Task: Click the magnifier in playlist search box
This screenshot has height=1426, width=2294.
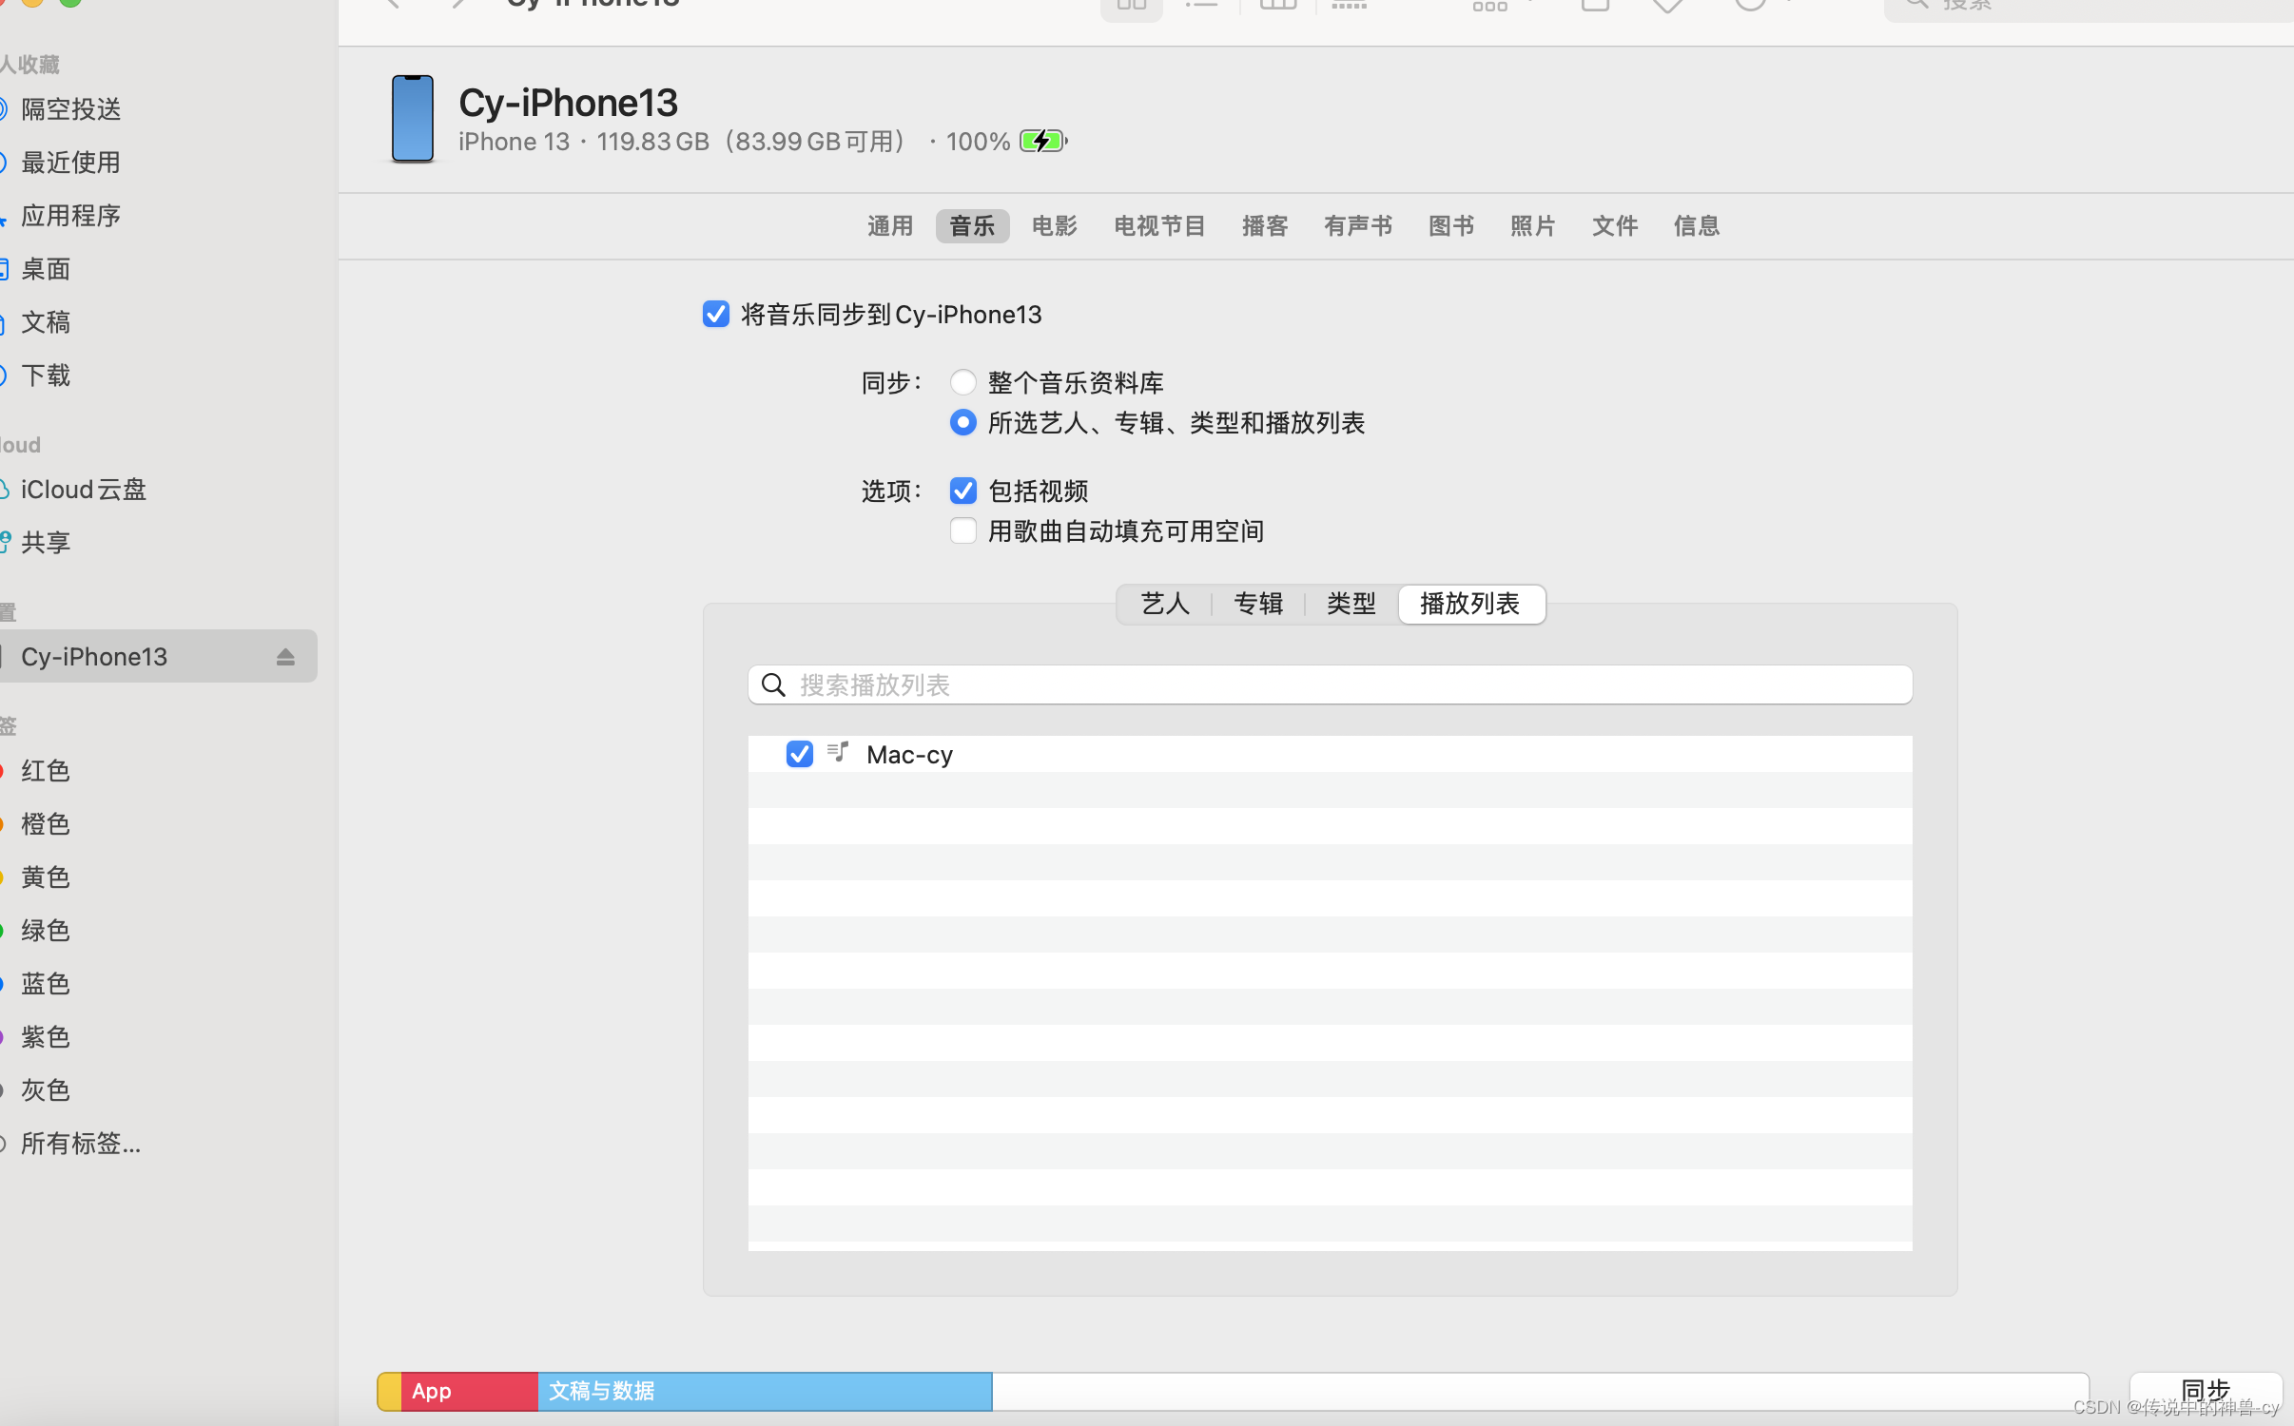Action: pyautogui.click(x=774, y=685)
